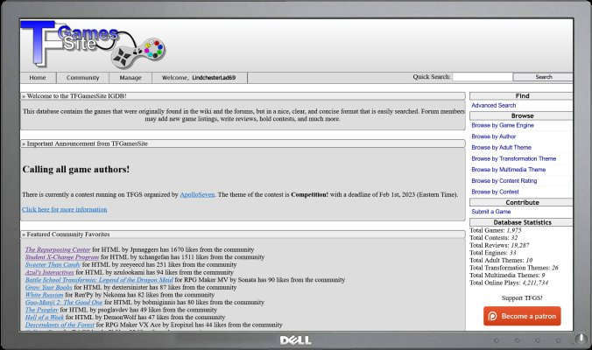Open the Submit a Game link
592x350 pixels.
coord(490,212)
